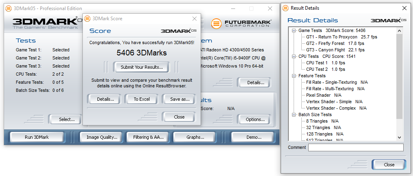Screen dimensions: 413x176
Task: Collapse the Game Tests tree node
Action: pyautogui.click(x=294, y=30)
